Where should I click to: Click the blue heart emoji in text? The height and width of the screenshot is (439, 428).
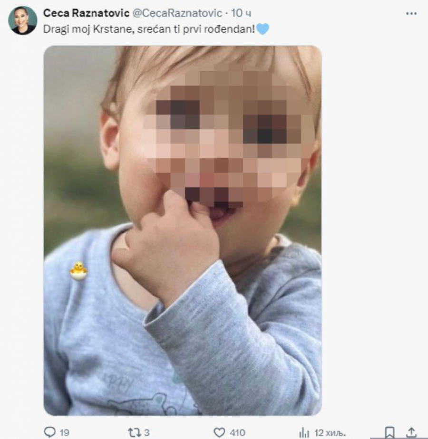[x=263, y=29]
